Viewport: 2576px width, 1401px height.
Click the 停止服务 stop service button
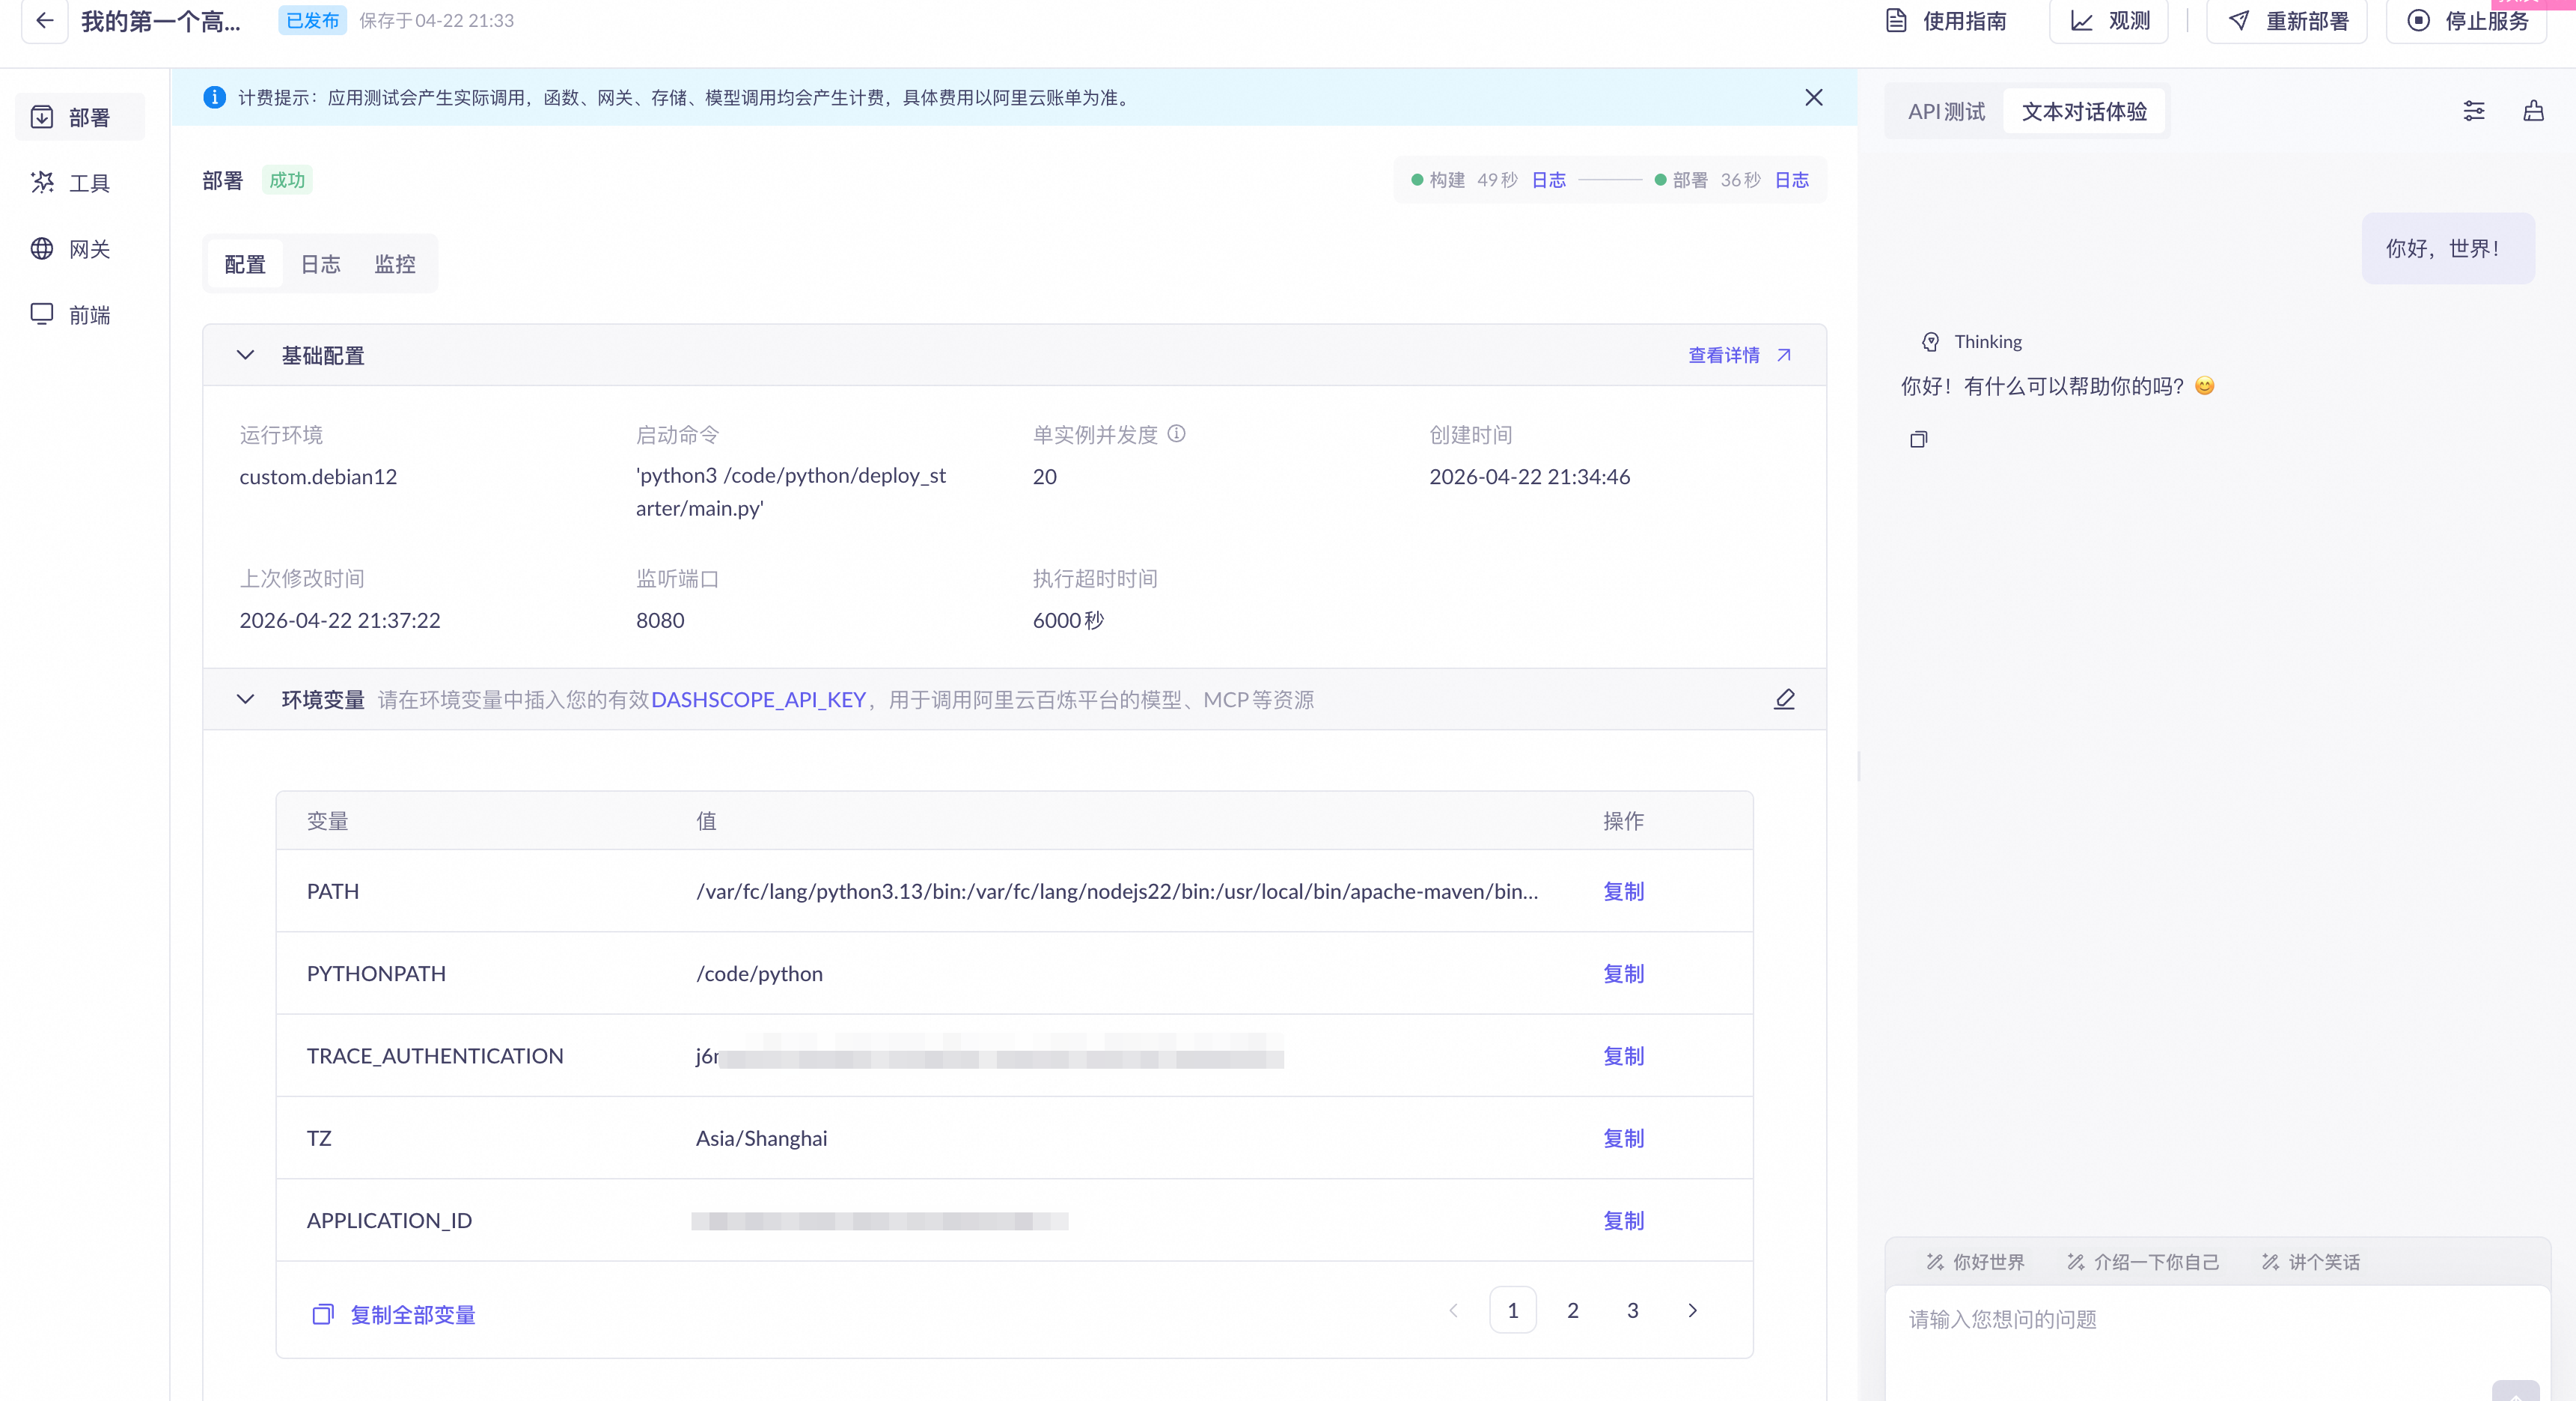tap(2466, 21)
